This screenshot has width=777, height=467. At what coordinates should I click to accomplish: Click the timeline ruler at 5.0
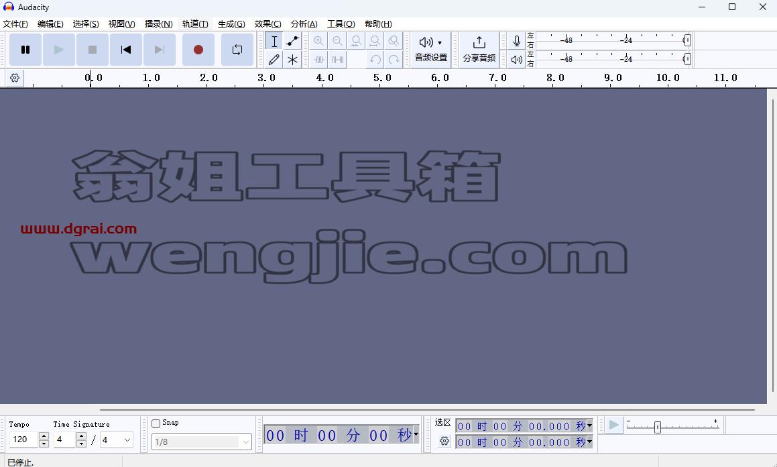pos(382,78)
